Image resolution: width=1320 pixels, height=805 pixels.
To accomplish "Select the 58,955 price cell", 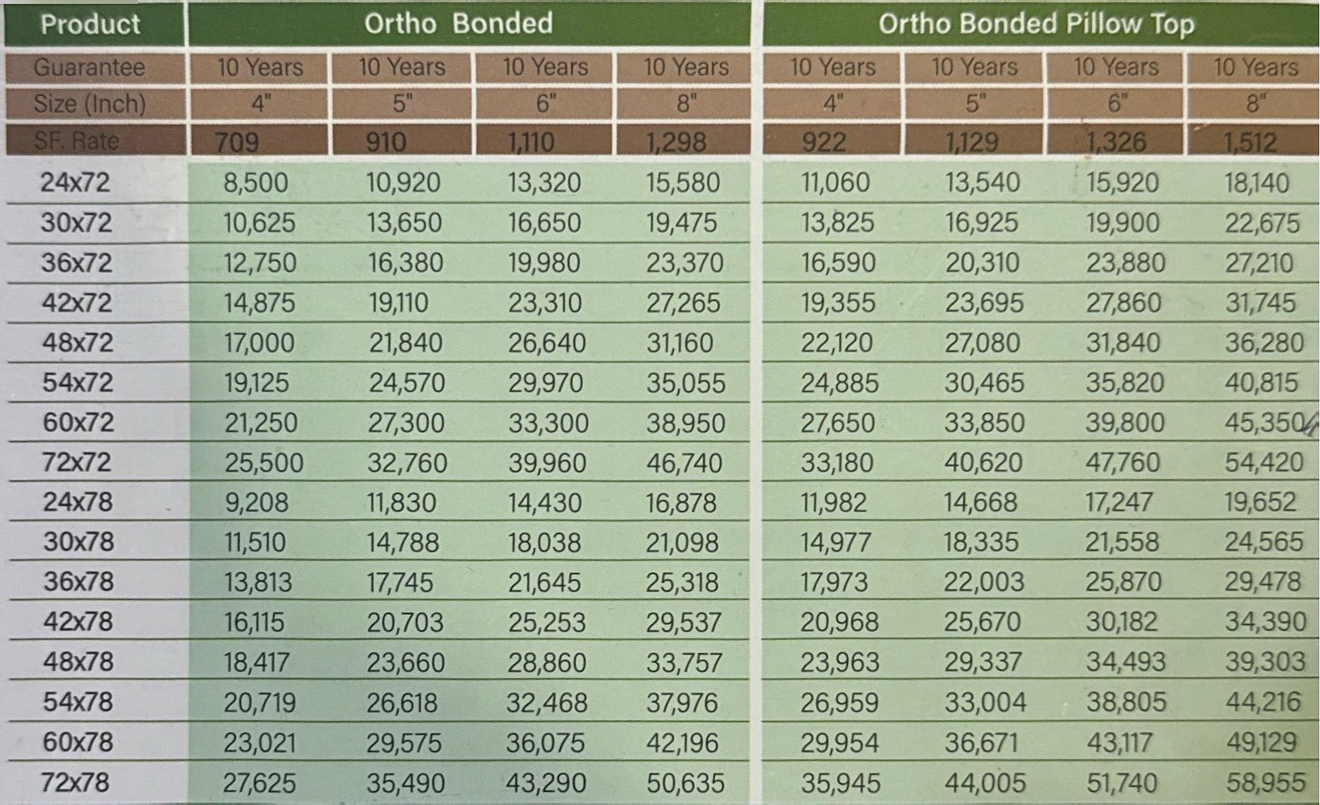I will point(1266,782).
